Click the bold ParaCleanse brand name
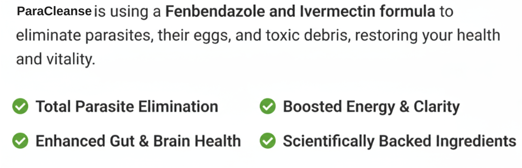The width and height of the screenshot is (522, 168). click(54, 11)
